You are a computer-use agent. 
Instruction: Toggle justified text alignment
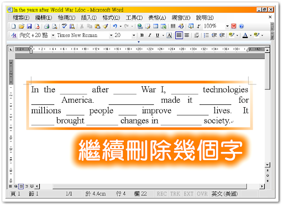click(179, 35)
